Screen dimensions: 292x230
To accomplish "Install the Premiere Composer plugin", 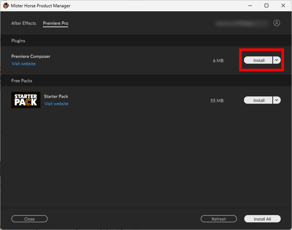I will click(259, 60).
